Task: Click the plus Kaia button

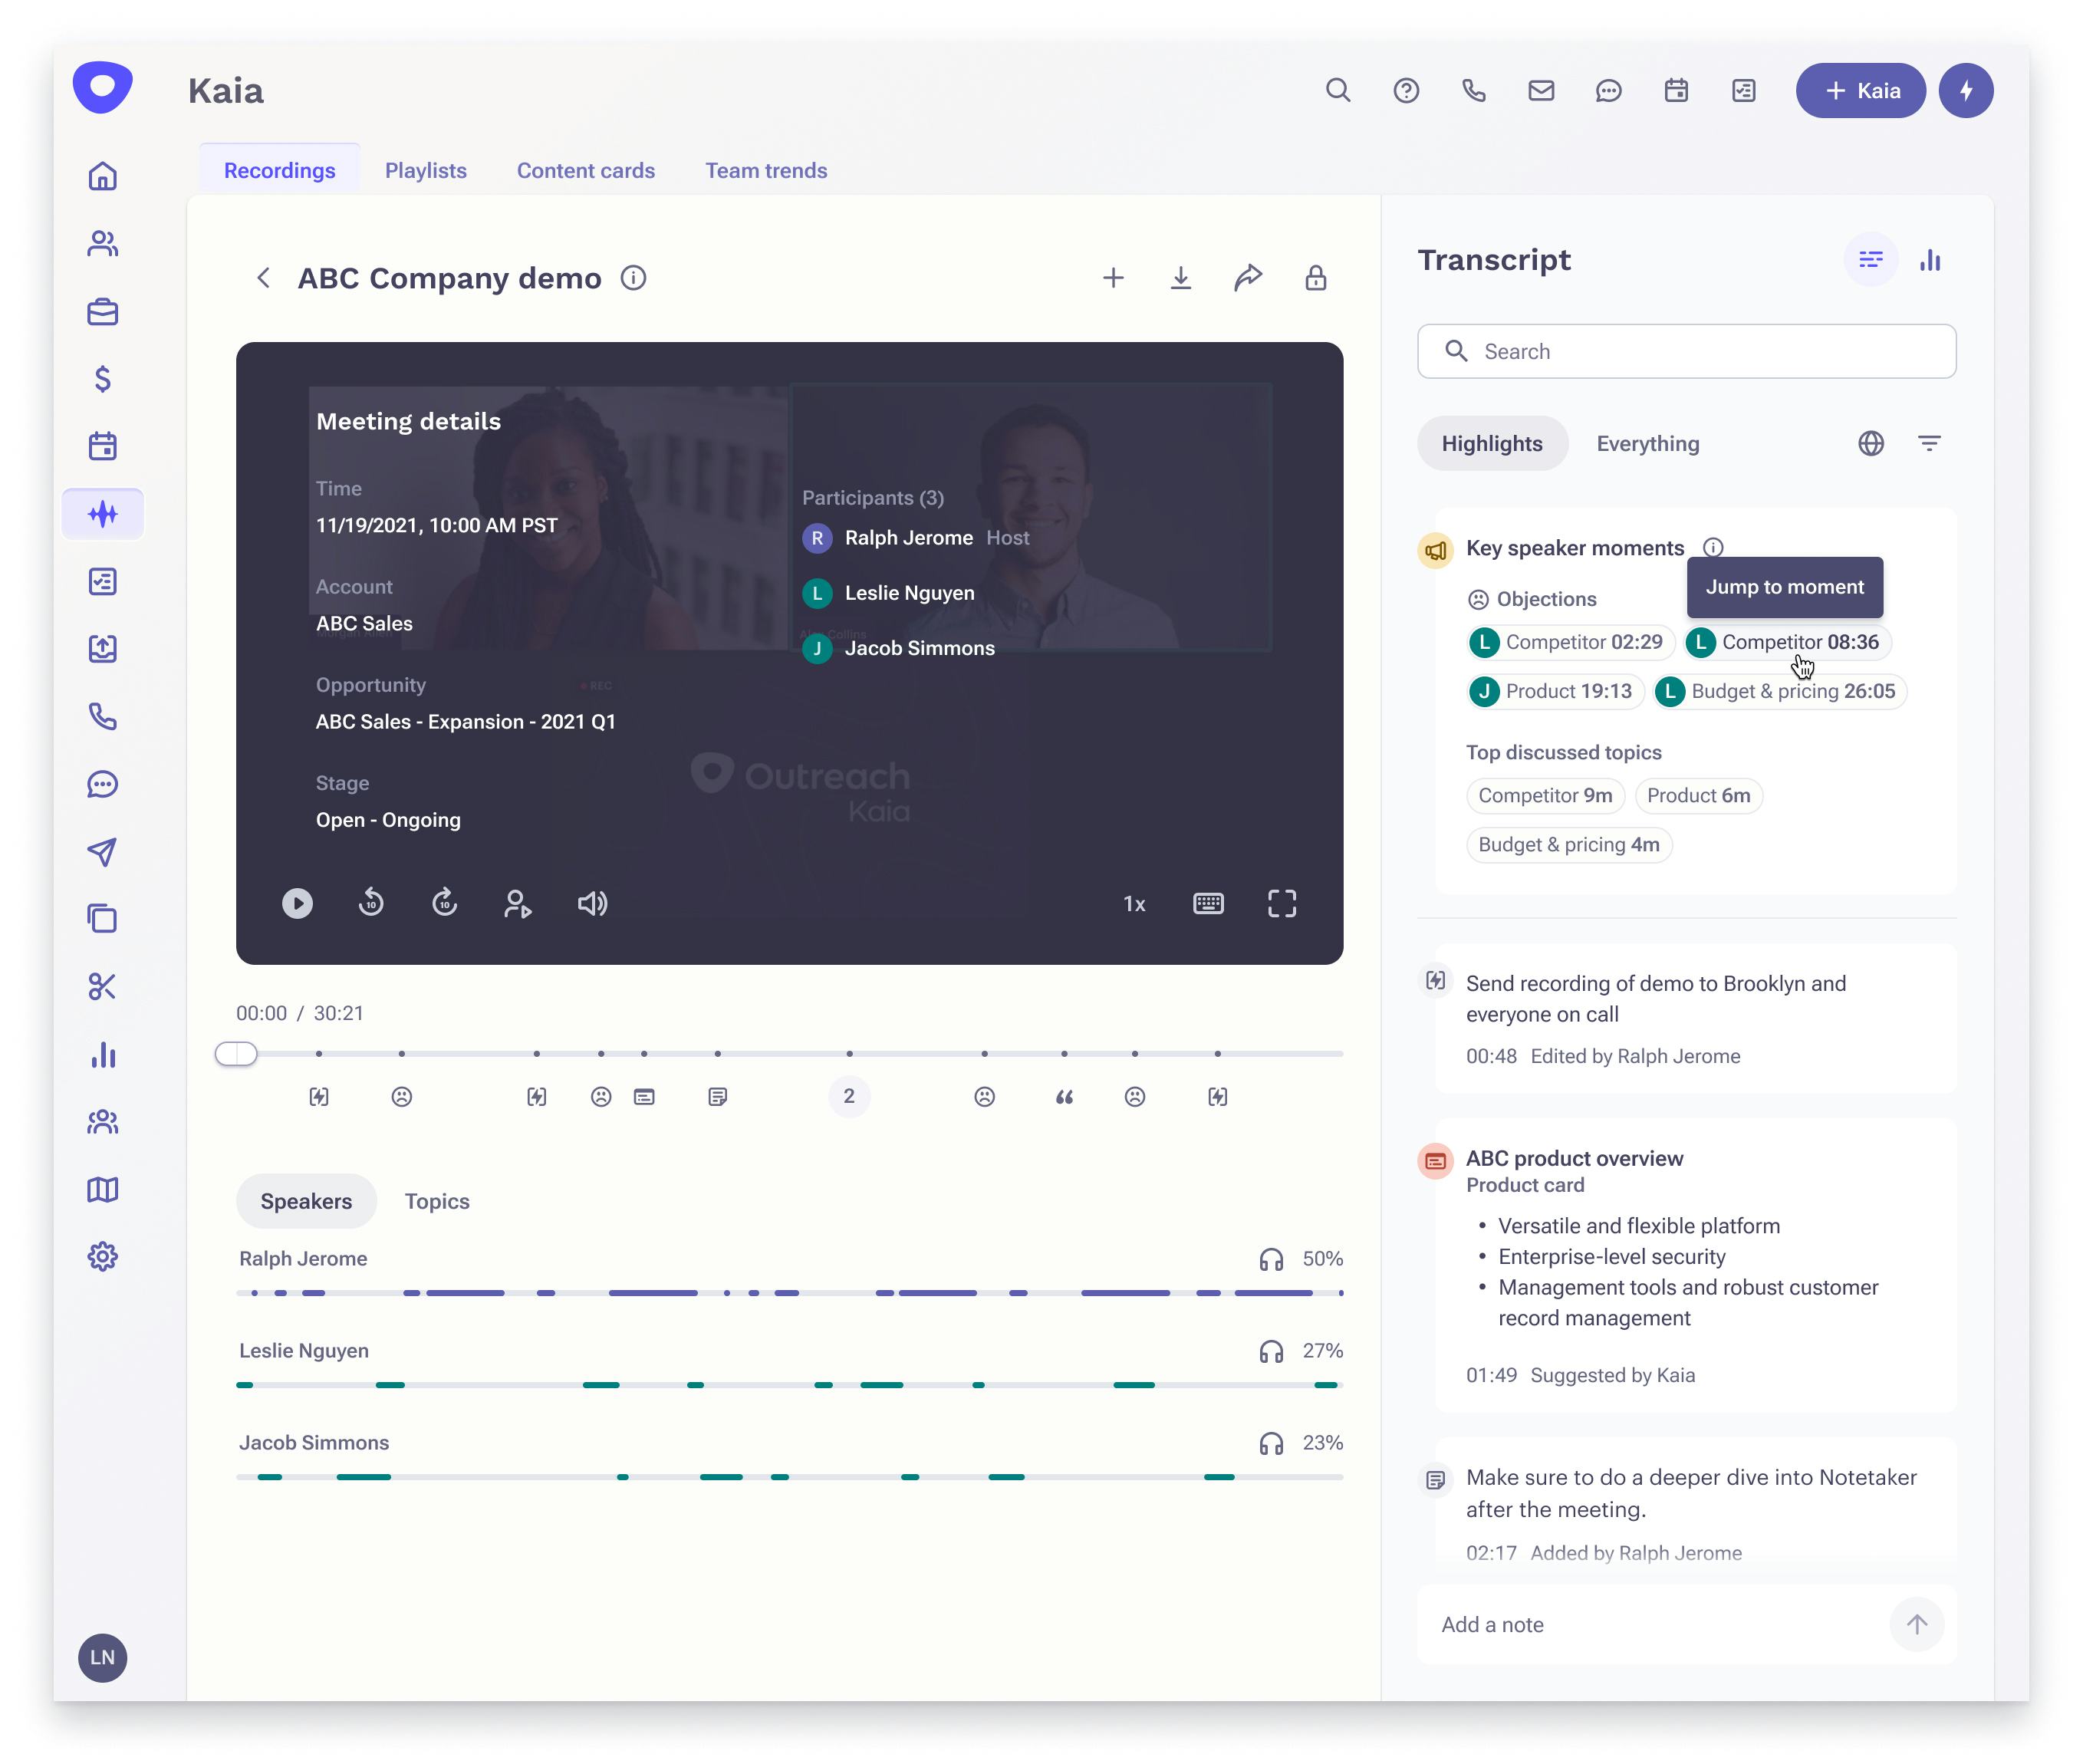Action: (x=1860, y=91)
